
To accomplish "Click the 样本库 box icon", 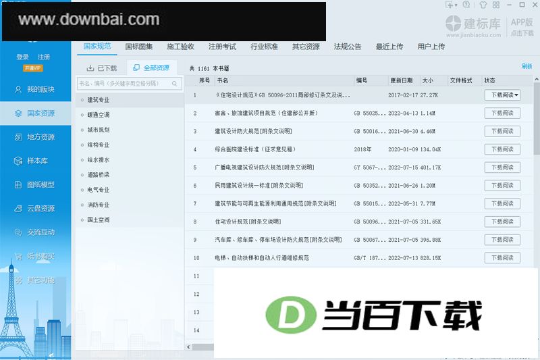I will [18, 161].
